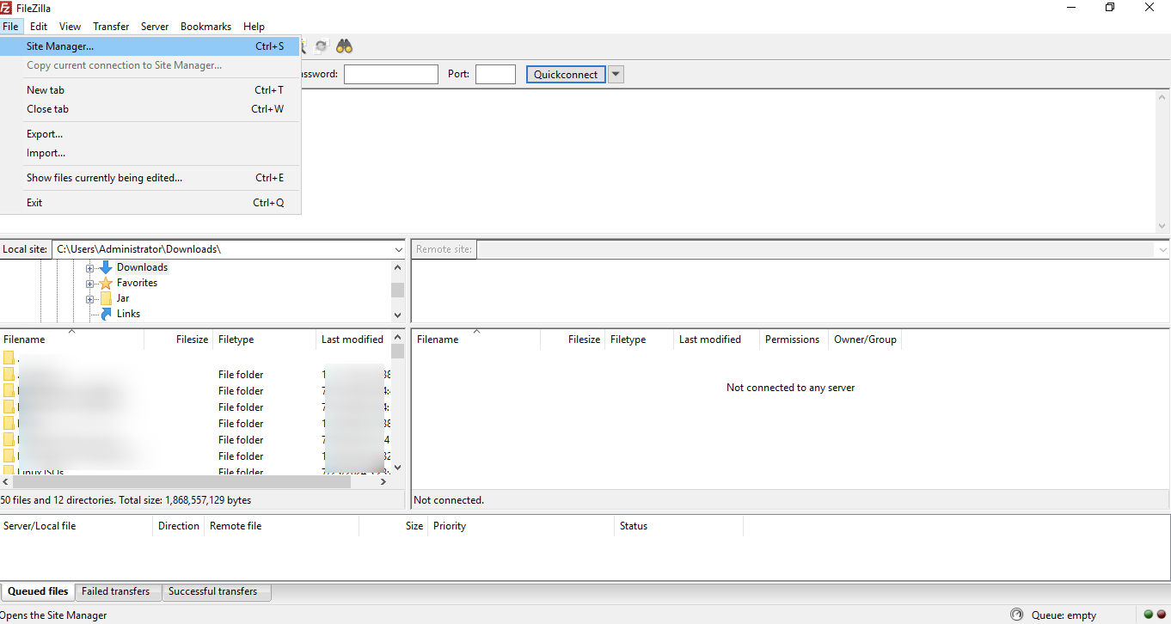Select the Favorites star item in the tree
The image size is (1171, 624).
coord(136,283)
